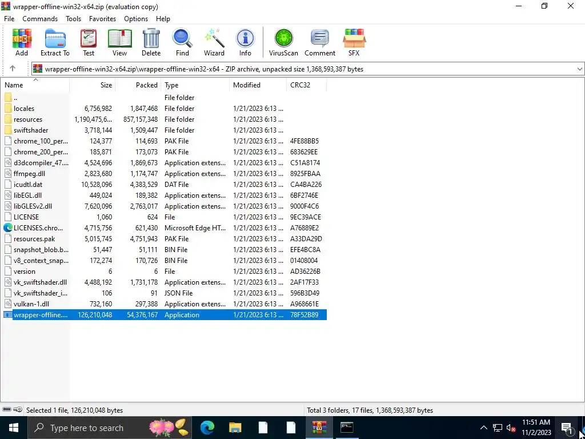The image size is (585, 439).
Task: Open the Find magnifier tool
Action: pyautogui.click(x=182, y=42)
